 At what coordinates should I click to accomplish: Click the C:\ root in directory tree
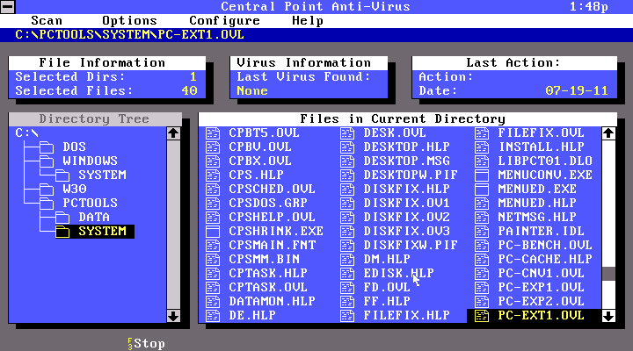[26, 133]
